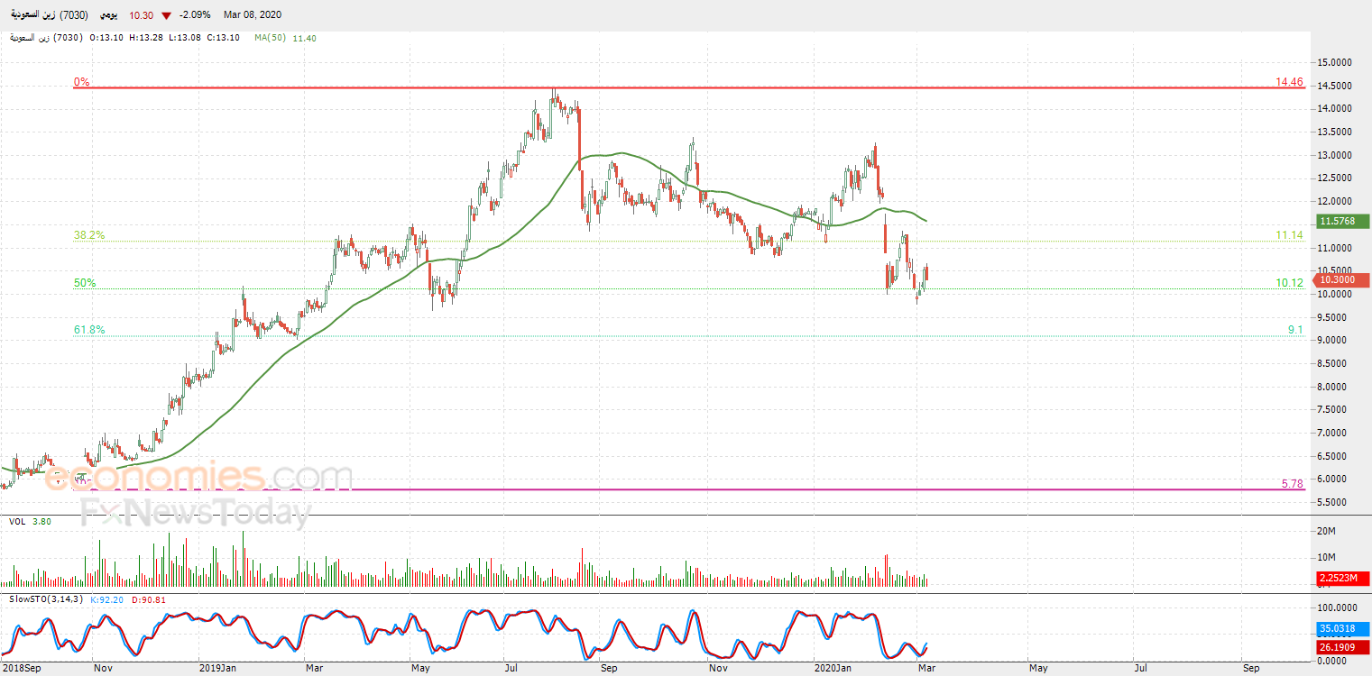The image size is (1372, 676).
Task: Click the red 26.1909 stochastic D tag
Action: [1342, 647]
